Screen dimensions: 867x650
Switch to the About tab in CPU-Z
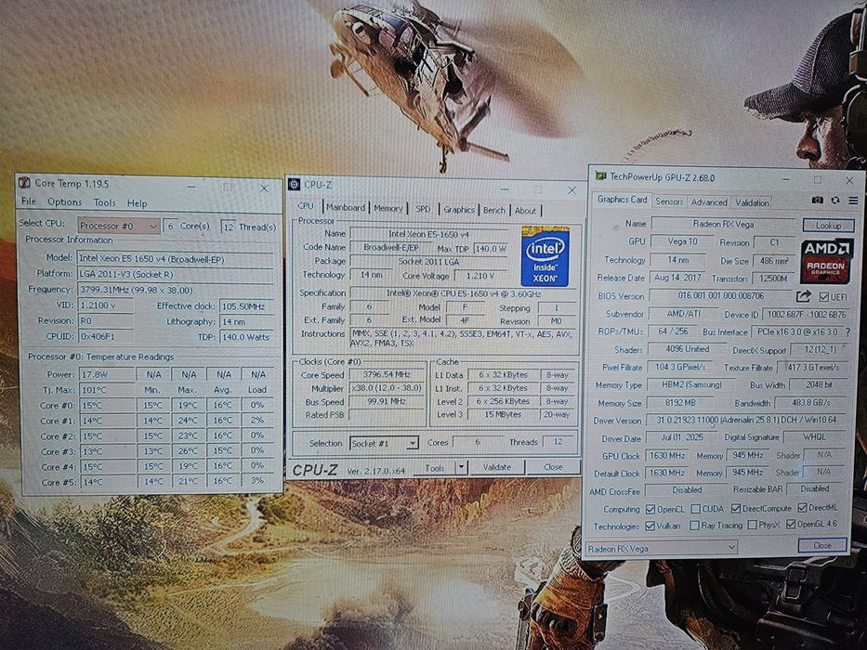point(525,211)
